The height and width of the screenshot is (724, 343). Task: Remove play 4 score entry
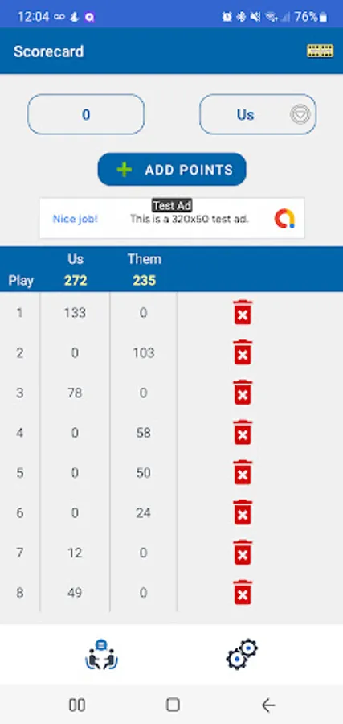click(243, 433)
